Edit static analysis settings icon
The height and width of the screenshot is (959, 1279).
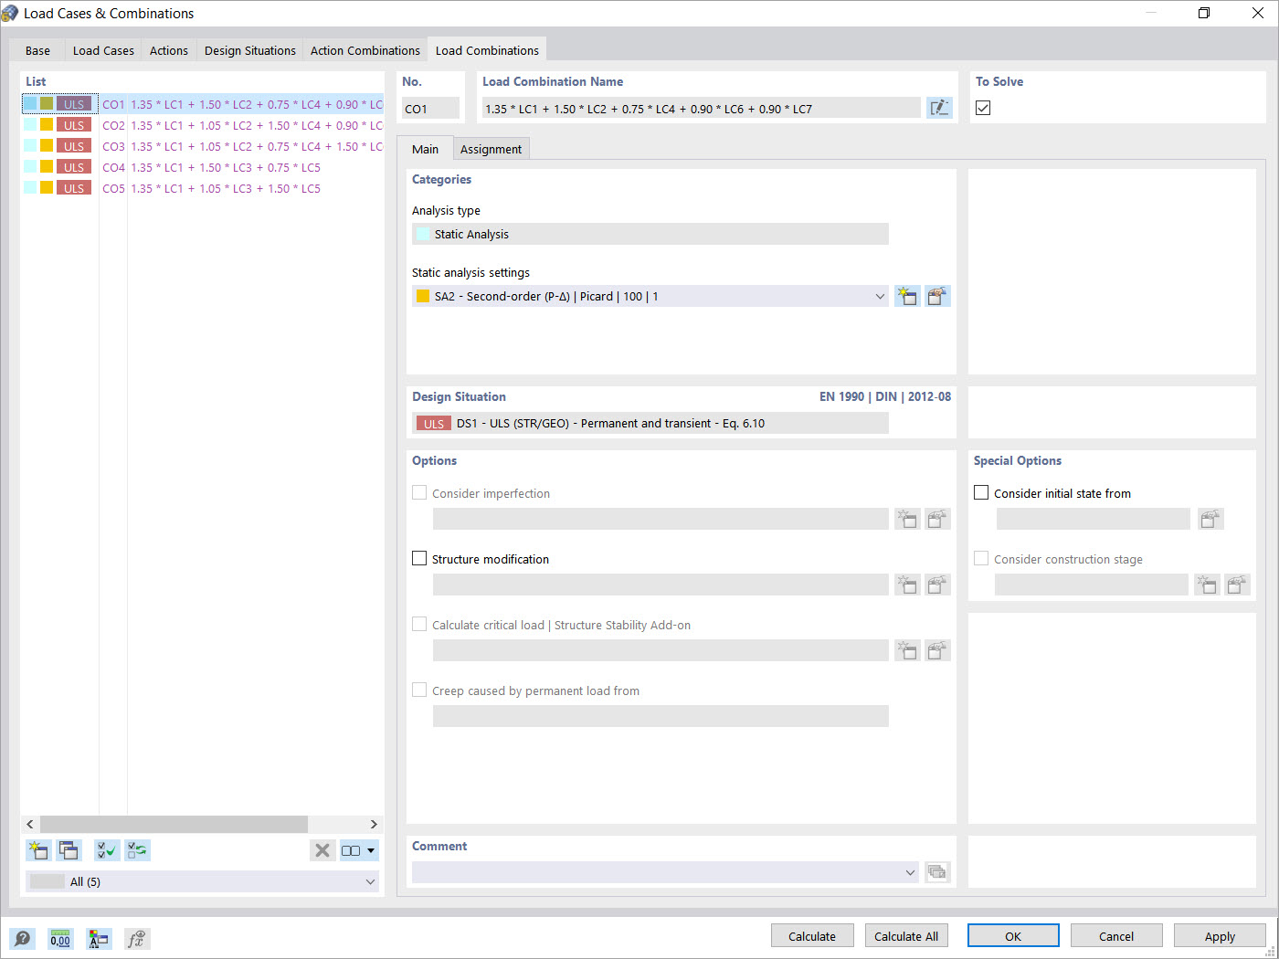(937, 296)
